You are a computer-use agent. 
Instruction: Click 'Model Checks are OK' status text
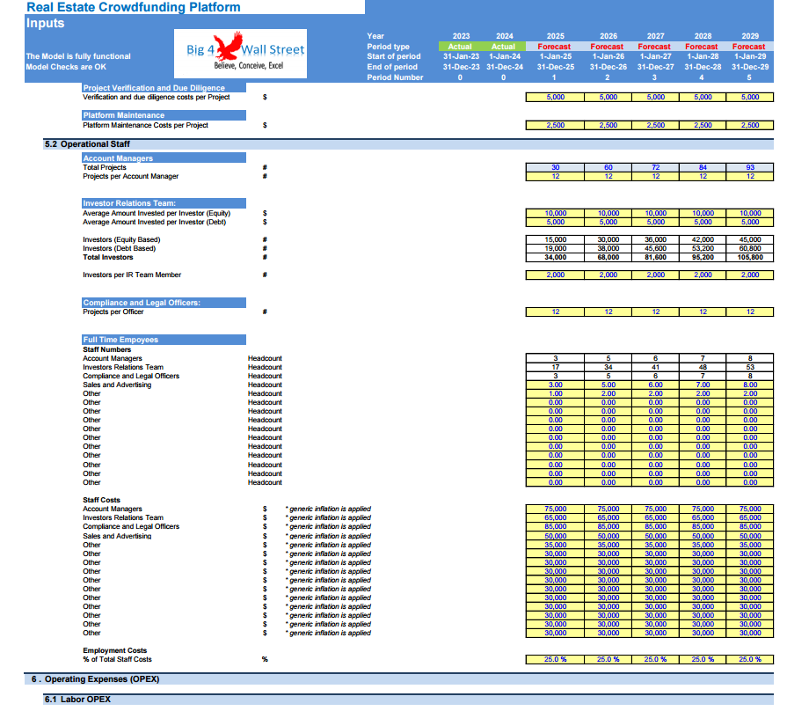pyautogui.click(x=66, y=67)
